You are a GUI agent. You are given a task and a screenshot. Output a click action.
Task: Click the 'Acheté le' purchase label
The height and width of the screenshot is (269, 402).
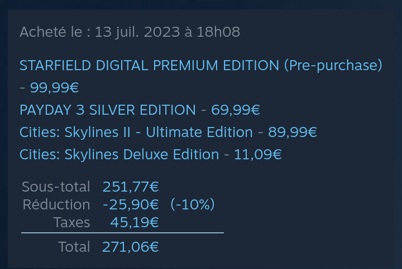tap(51, 32)
